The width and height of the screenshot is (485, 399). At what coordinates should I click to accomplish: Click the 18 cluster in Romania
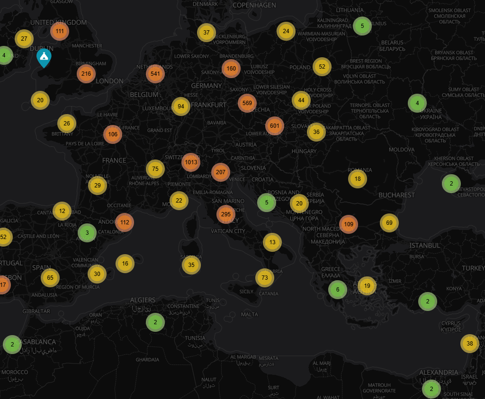pos(358,179)
